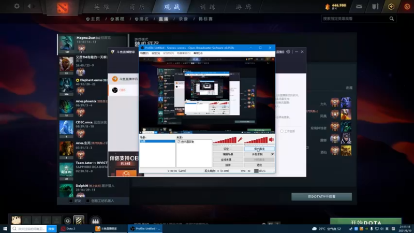Open the notification center icon in the taskbar
414x233 pixels.
(393, 229)
